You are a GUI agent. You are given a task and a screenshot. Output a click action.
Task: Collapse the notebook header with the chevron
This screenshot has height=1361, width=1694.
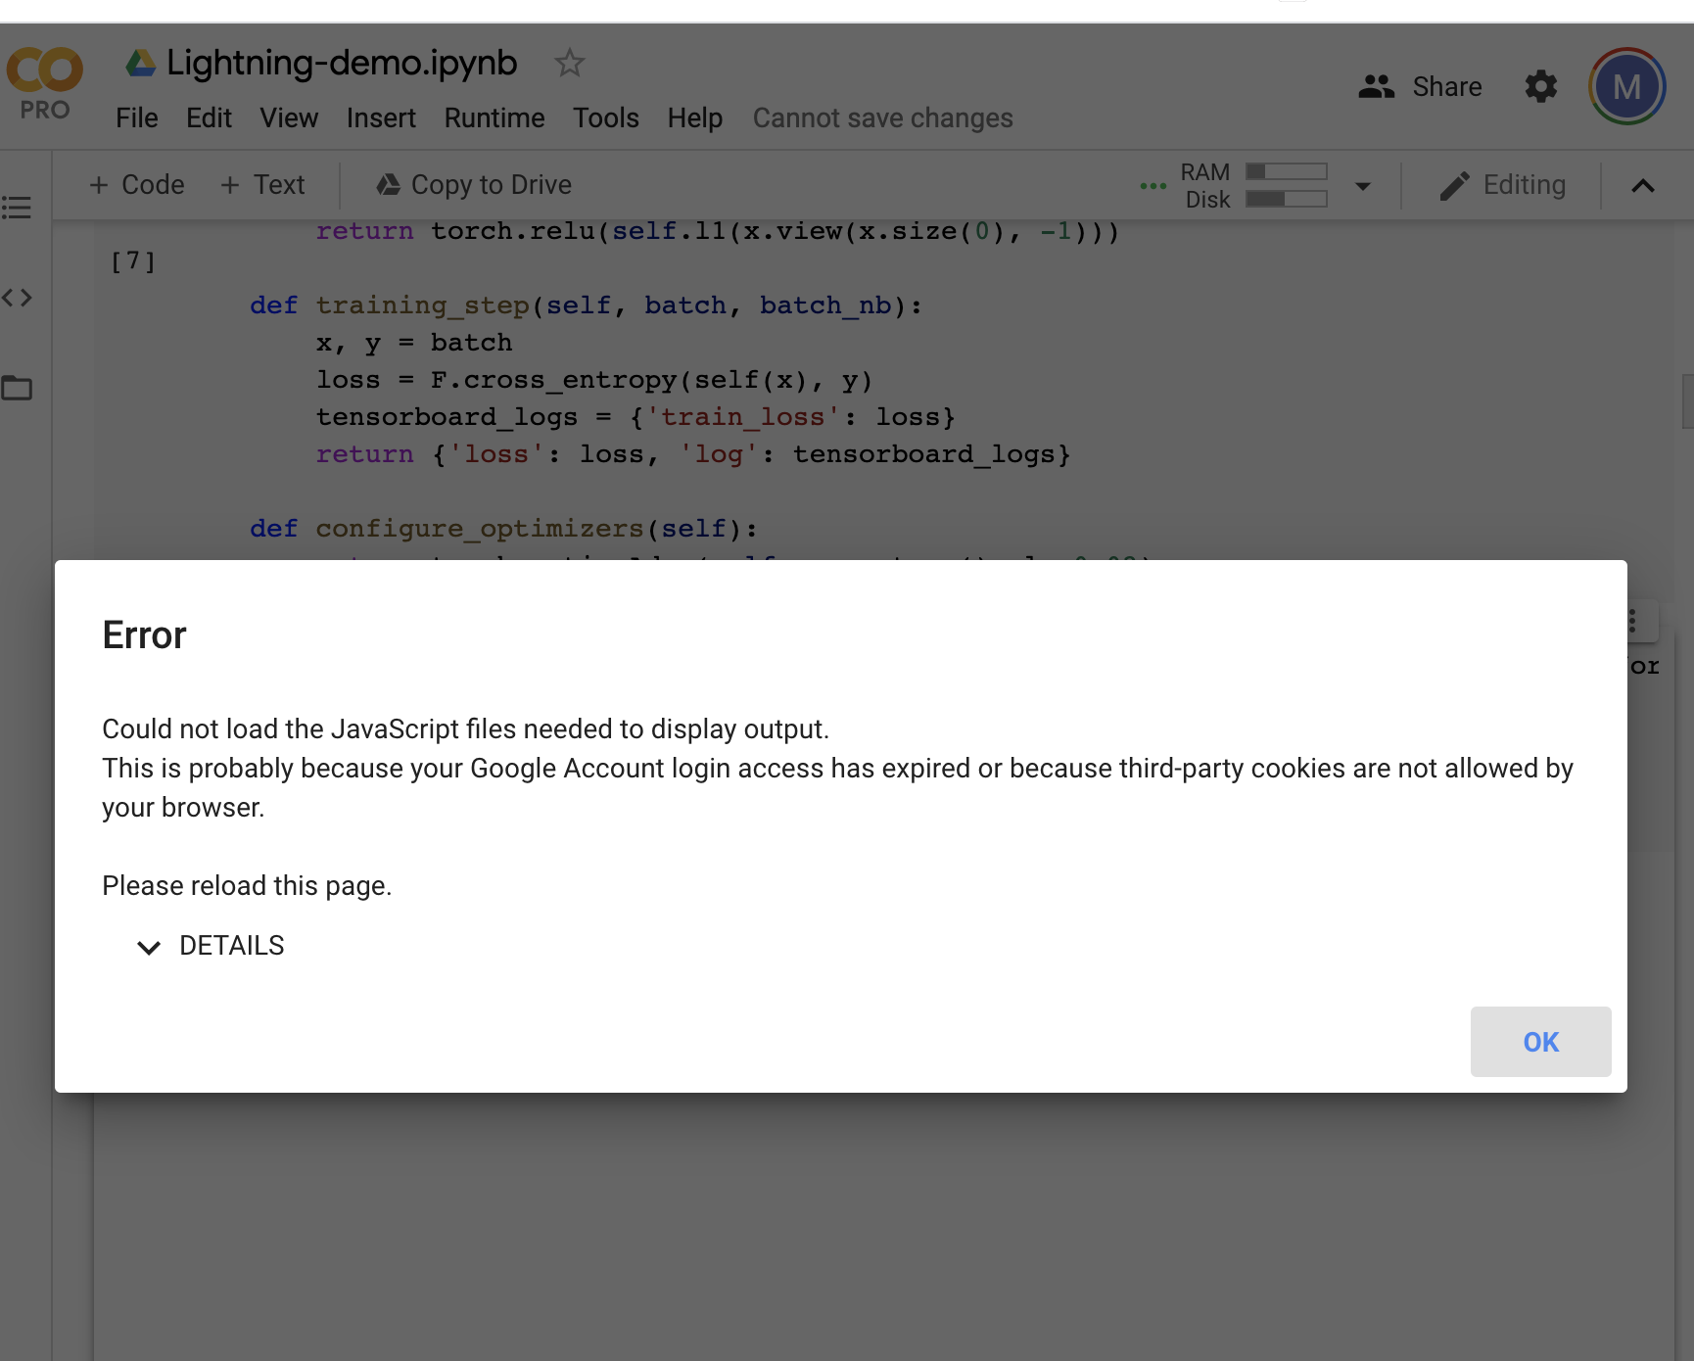click(x=1643, y=186)
